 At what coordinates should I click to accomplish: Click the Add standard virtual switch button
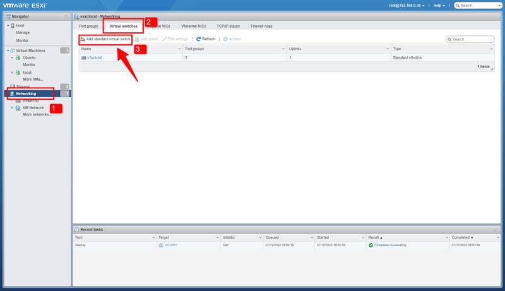[105, 39]
